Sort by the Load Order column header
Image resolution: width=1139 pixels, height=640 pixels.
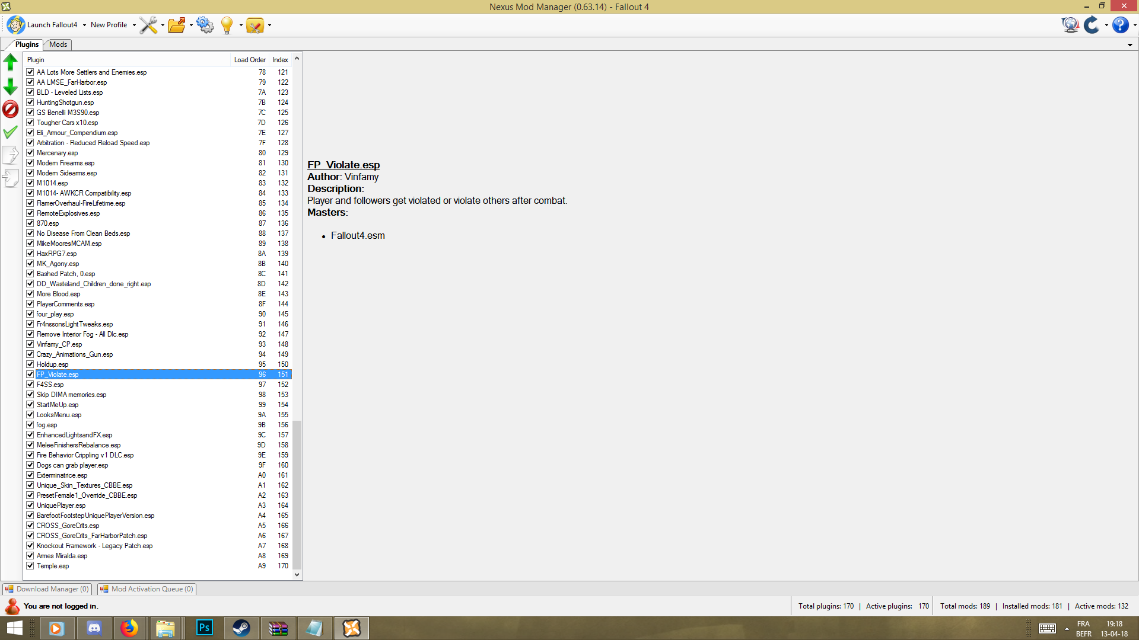tap(250, 60)
